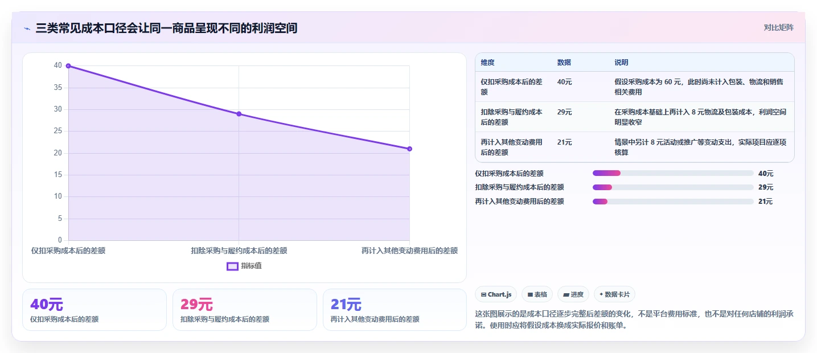Click the 29元 progress bar
The height and width of the screenshot is (353, 817).
pyautogui.click(x=673, y=187)
